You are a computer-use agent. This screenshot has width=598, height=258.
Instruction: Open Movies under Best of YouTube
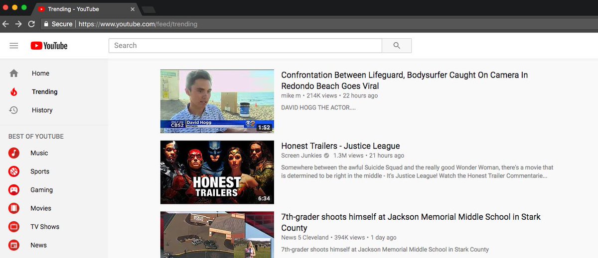coord(54,208)
